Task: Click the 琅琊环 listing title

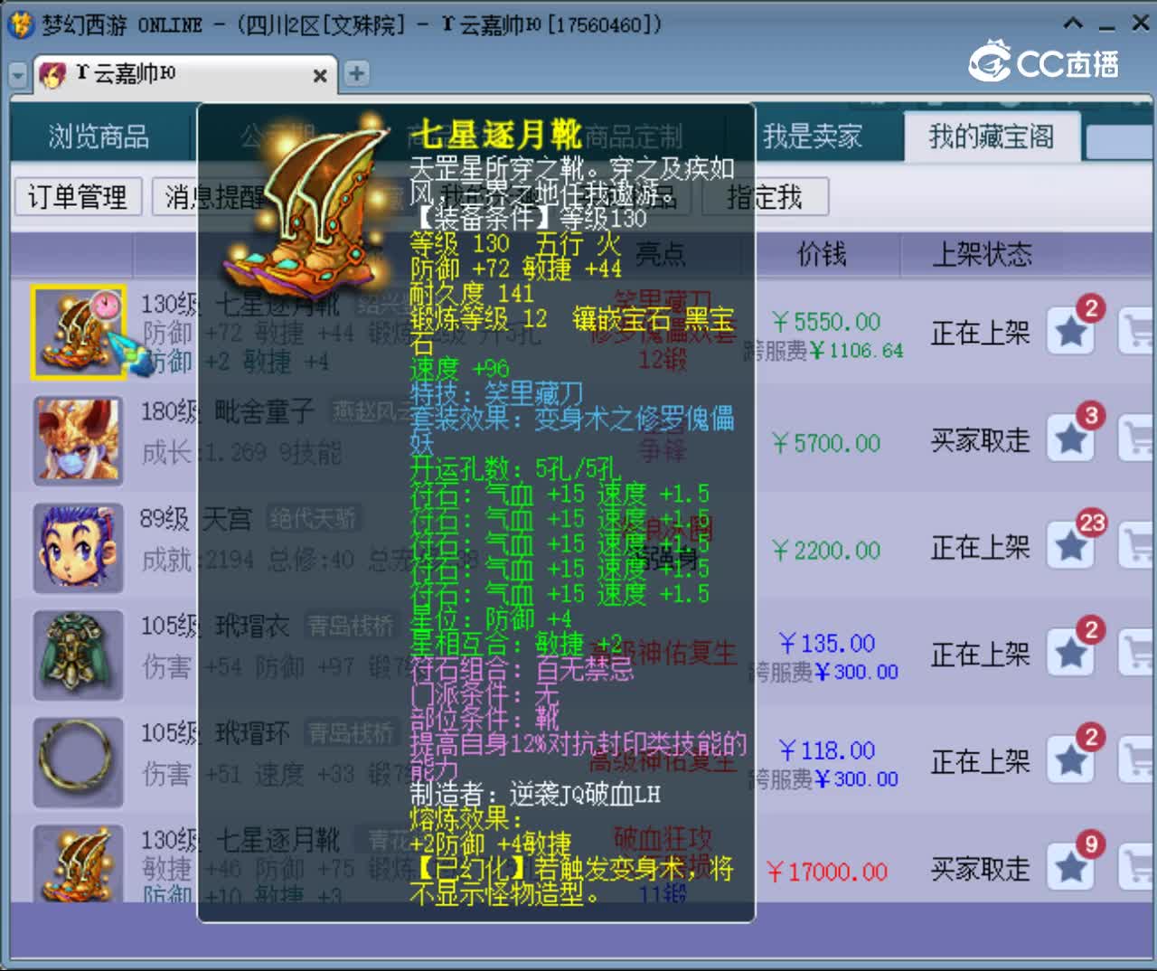Action: [252, 732]
